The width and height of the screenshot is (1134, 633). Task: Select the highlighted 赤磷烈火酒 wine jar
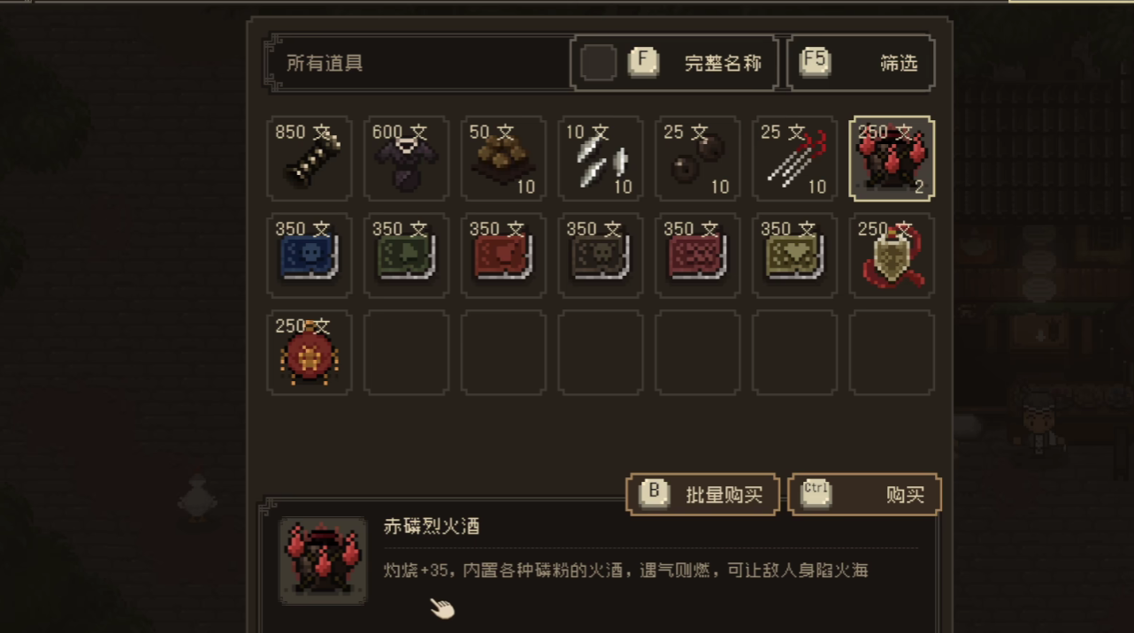coord(892,158)
